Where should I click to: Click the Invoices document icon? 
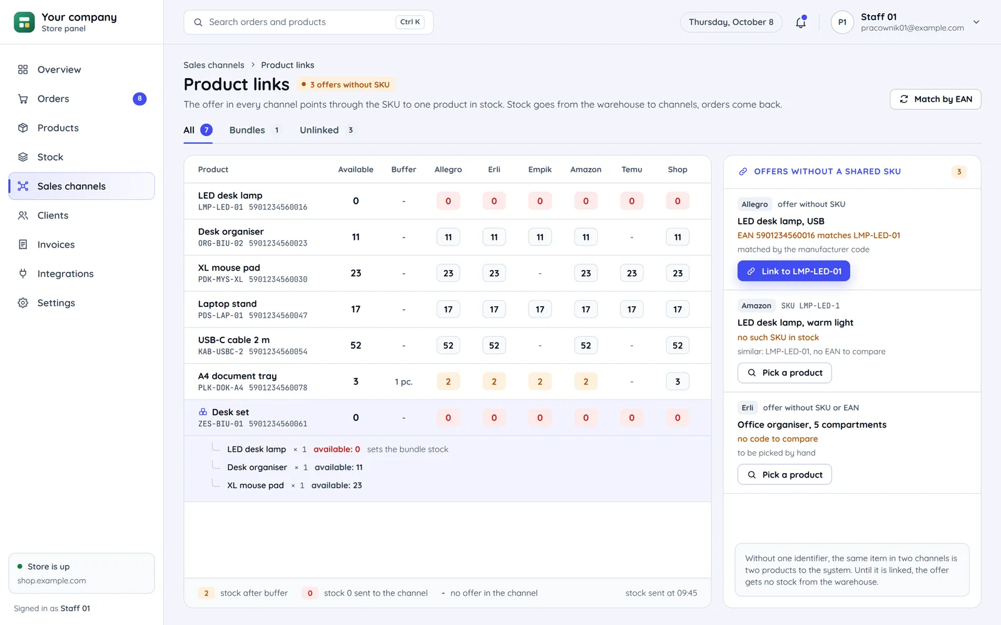(x=23, y=244)
